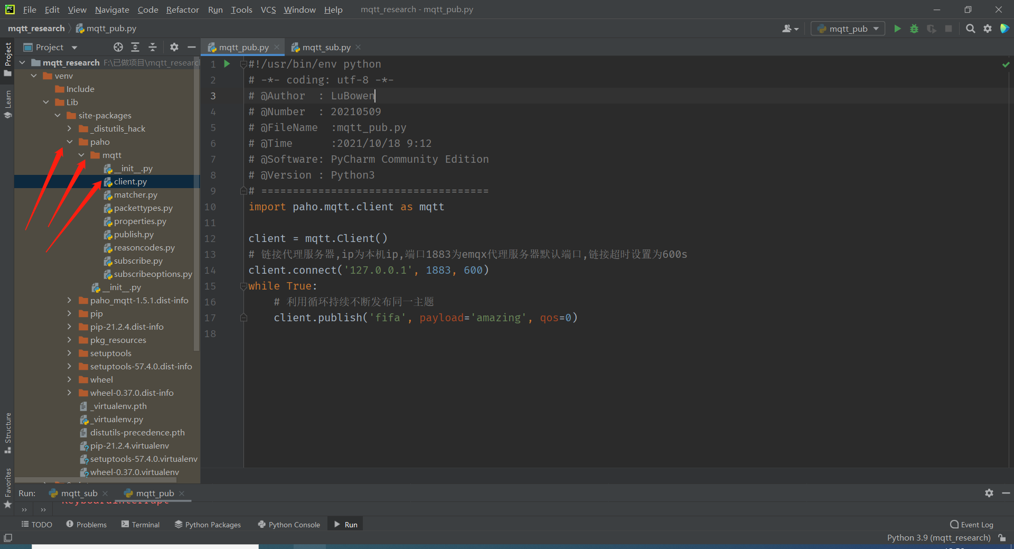Open the Project side tab
1014x549 pixels.
click(x=7, y=59)
